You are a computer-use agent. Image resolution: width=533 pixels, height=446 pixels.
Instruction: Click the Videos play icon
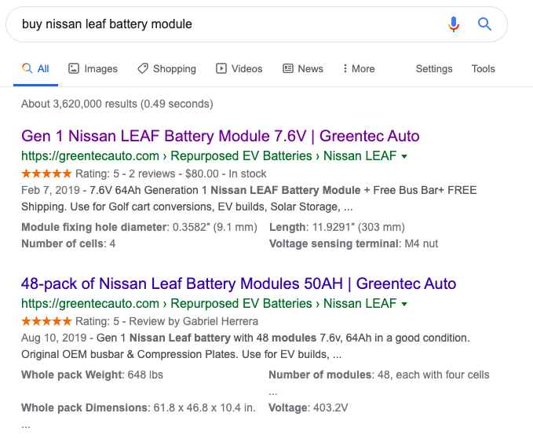(x=221, y=68)
